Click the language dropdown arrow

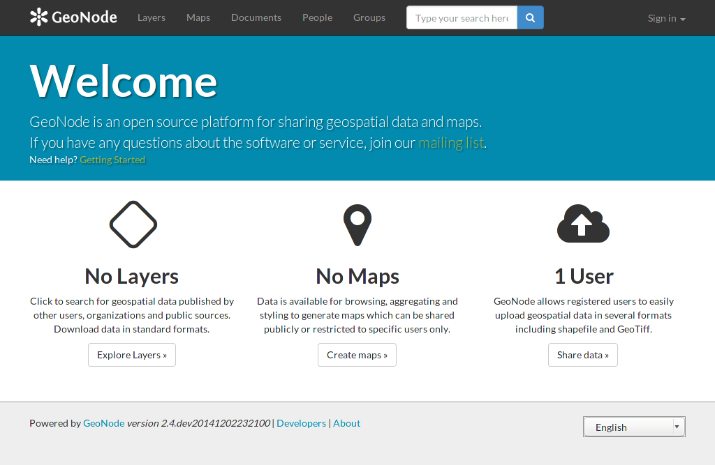tap(677, 427)
